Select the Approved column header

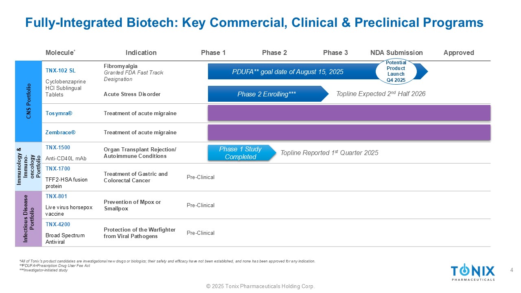[x=459, y=52]
